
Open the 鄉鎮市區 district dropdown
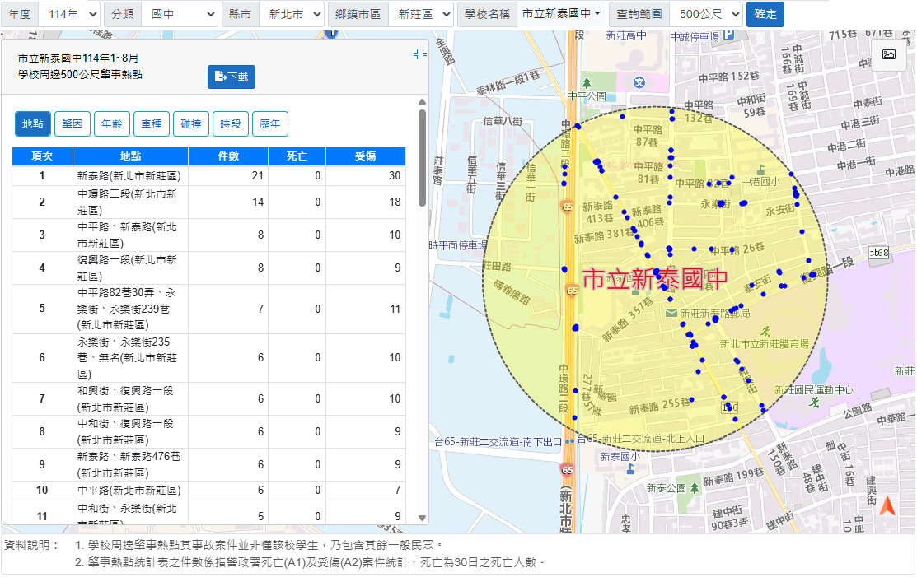(420, 15)
